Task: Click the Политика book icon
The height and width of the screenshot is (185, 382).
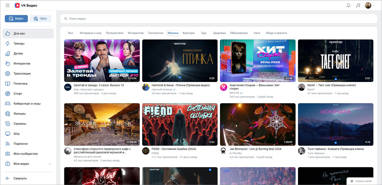Action: point(8,84)
